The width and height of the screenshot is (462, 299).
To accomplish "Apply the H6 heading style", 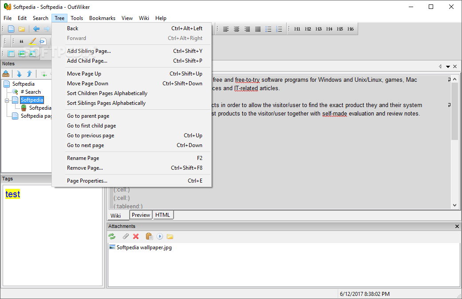I will coord(350,29).
